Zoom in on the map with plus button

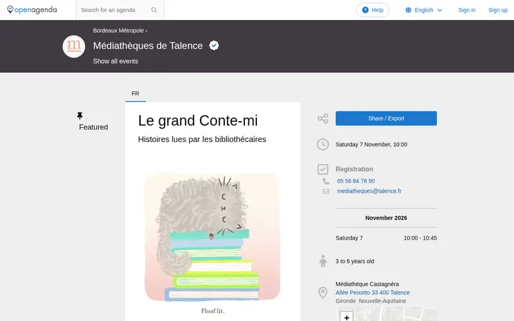(x=346, y=317)
